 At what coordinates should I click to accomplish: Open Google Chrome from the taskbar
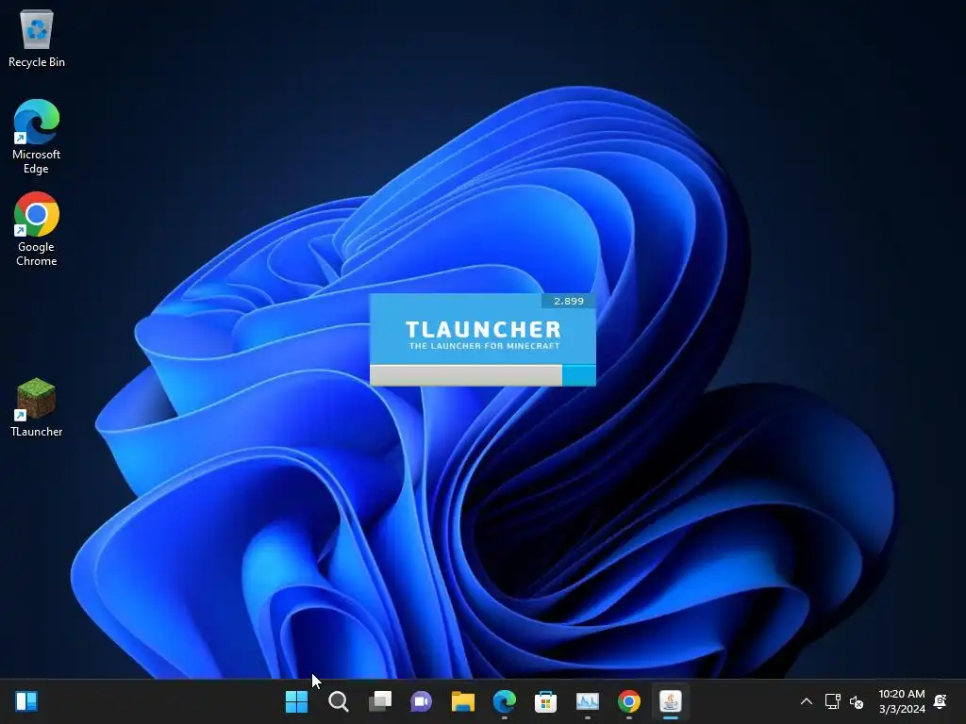coord(629,701)
